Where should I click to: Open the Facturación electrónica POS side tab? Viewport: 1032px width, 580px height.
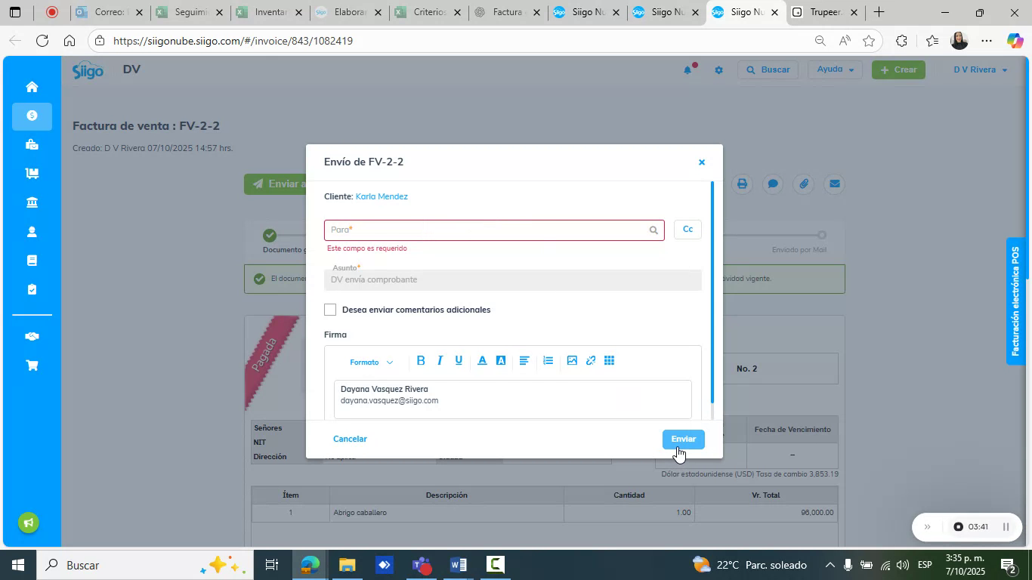pyautogui.click(x=1018, y=301)
